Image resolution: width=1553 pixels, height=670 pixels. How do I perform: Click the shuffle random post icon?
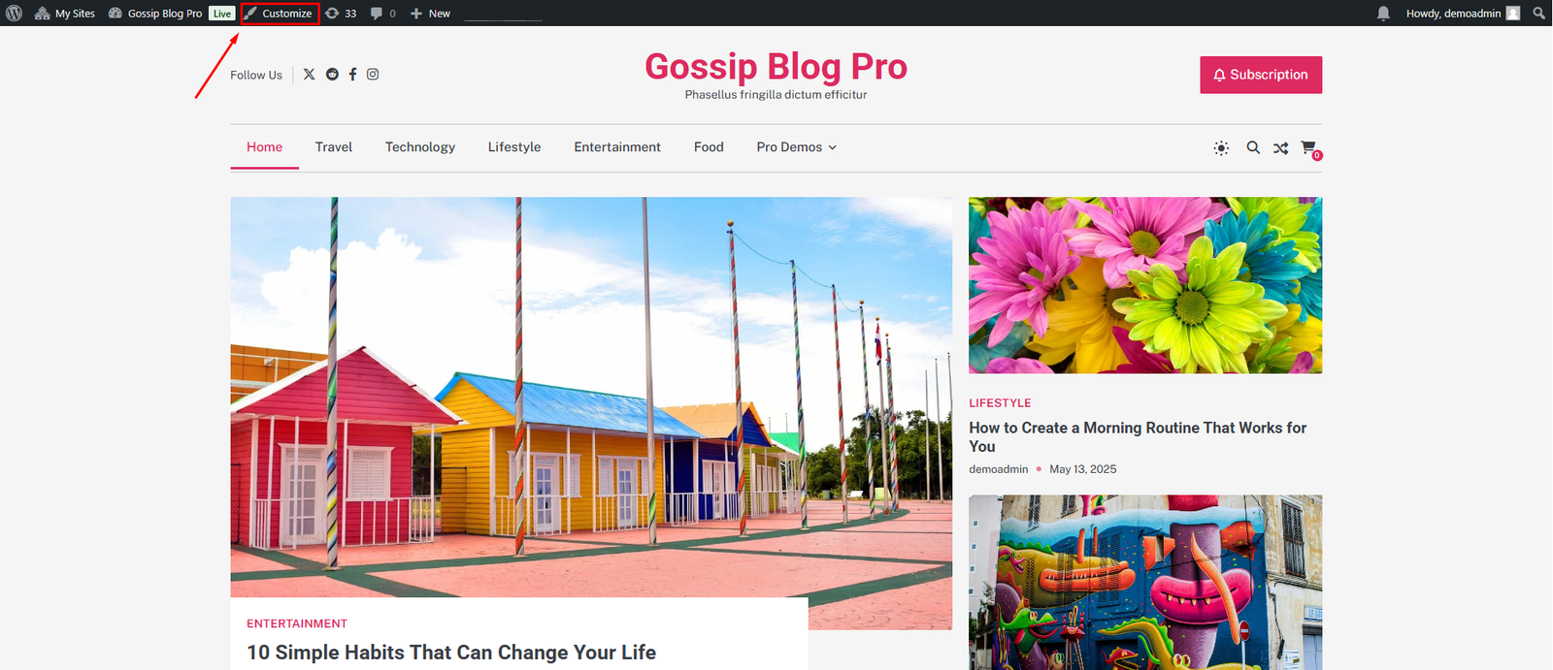(x=1281, y=148)
